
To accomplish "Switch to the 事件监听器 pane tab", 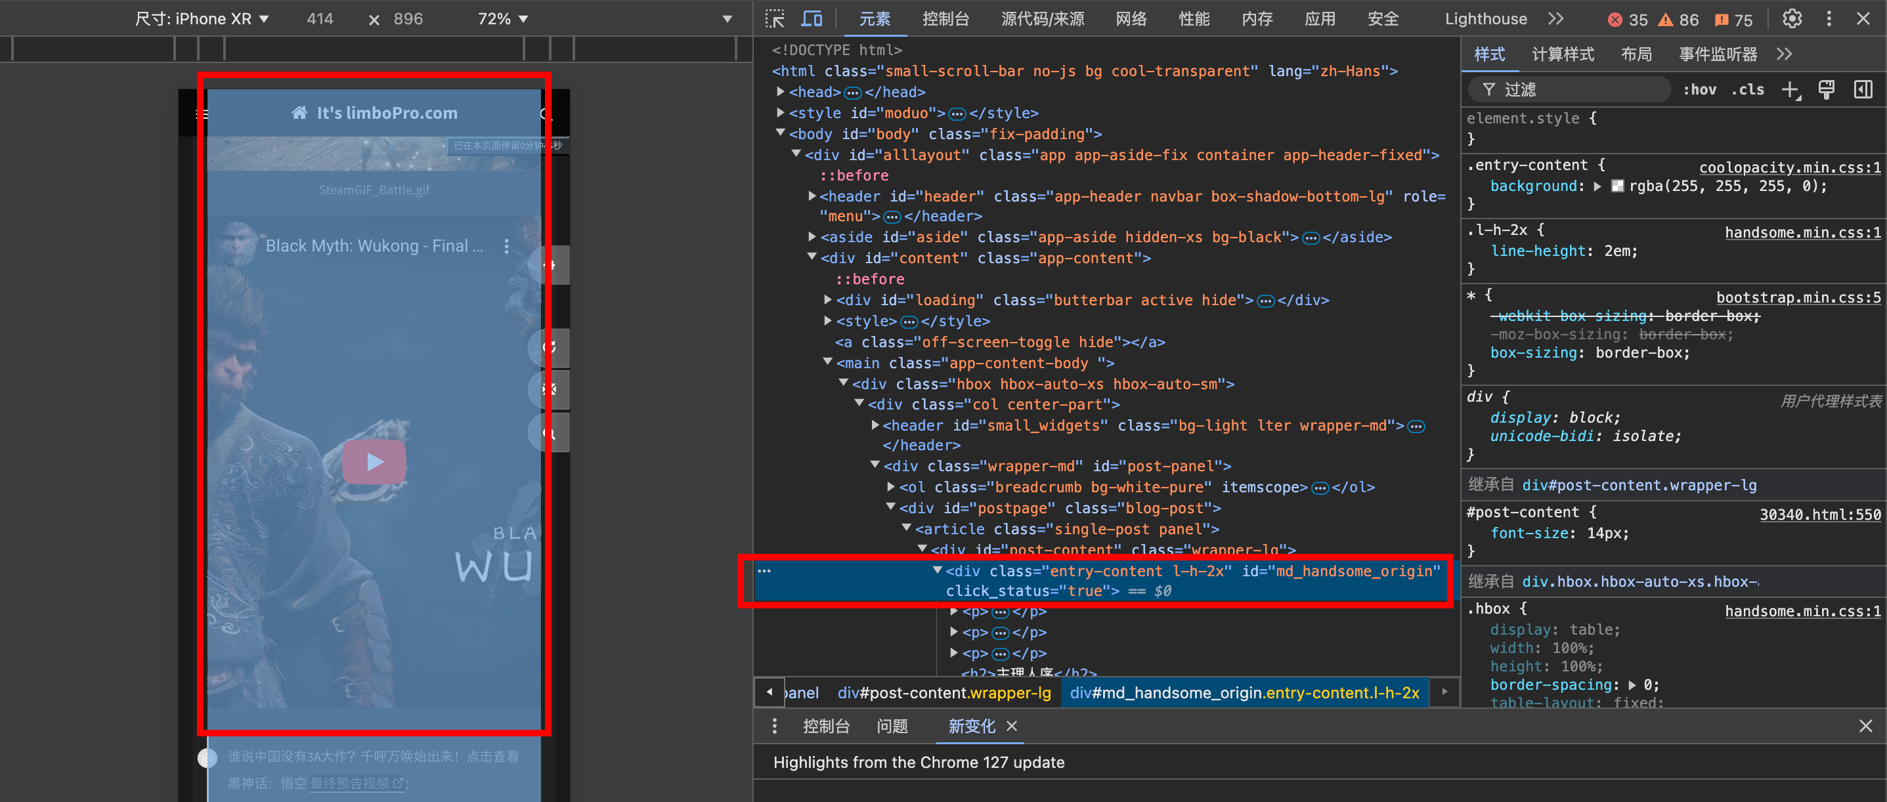I will pos(1717,54).
